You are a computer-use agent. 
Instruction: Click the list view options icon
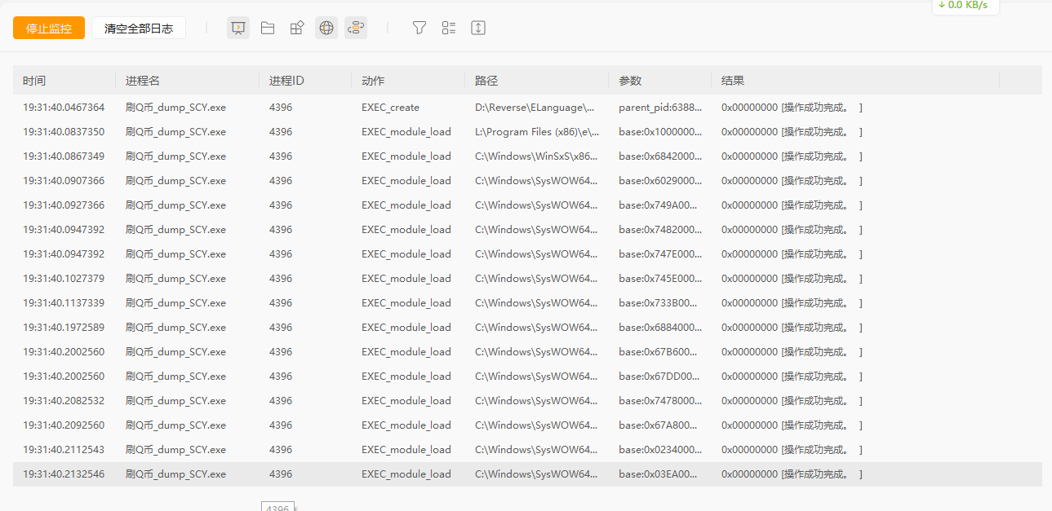pyautogui.click(x=449, y=29)
